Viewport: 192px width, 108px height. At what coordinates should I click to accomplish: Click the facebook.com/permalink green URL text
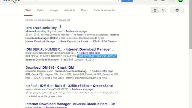[50, 53]
